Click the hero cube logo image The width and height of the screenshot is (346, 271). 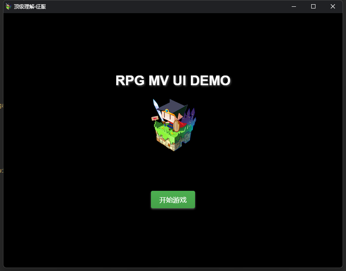point(174,125)
